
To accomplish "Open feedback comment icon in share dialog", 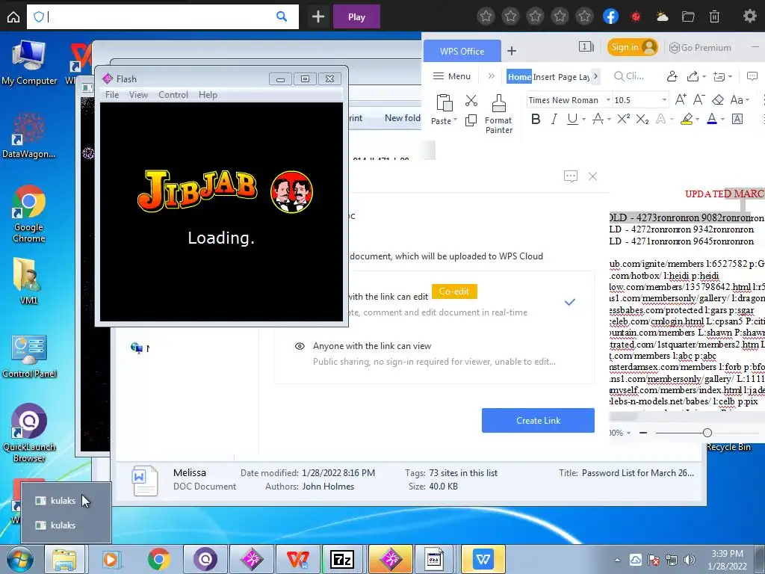I will coord(570,176).
